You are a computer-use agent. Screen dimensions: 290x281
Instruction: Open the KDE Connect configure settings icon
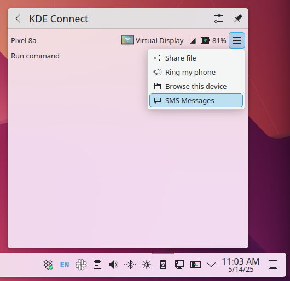click(219, 19)
